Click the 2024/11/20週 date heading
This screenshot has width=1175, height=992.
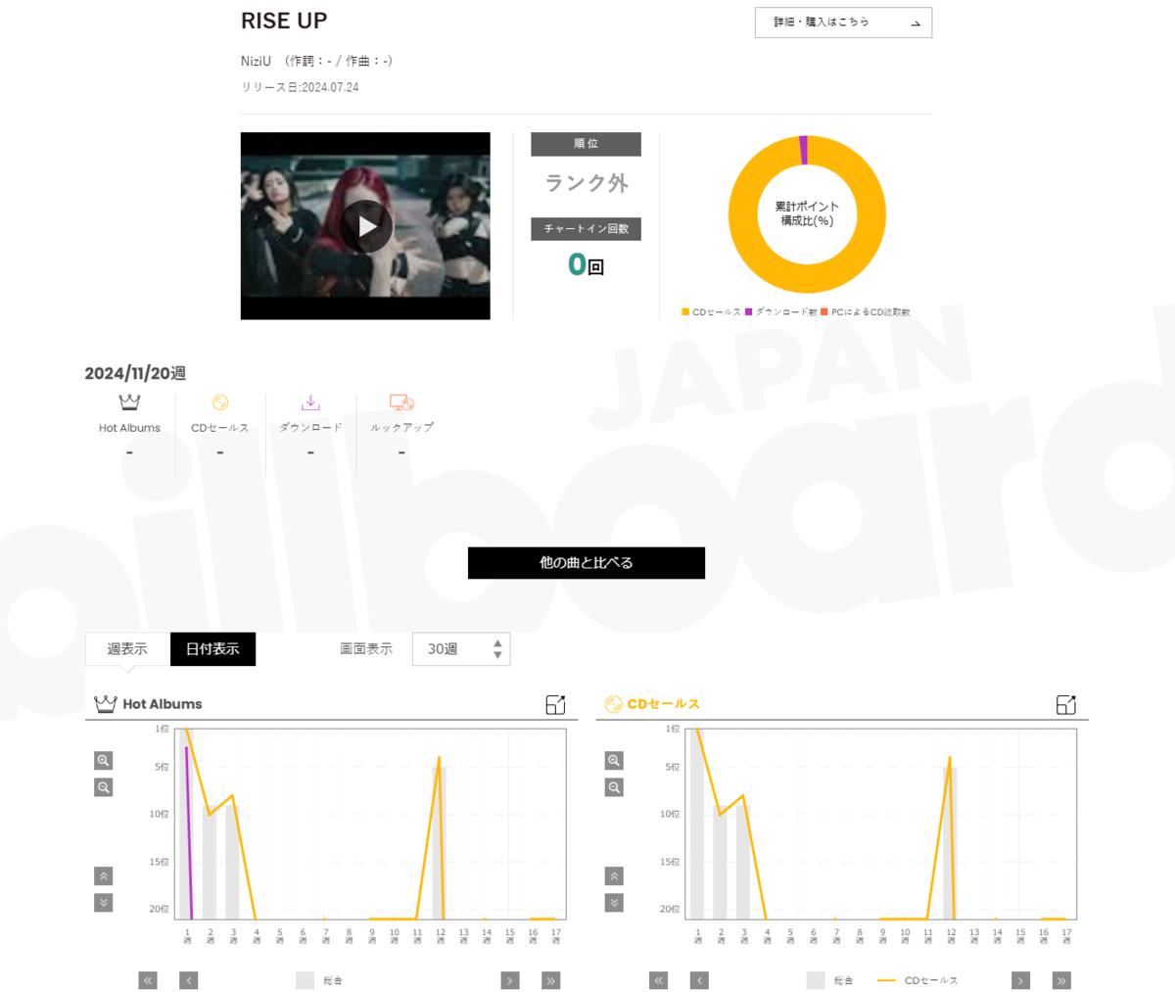[135, 373]
